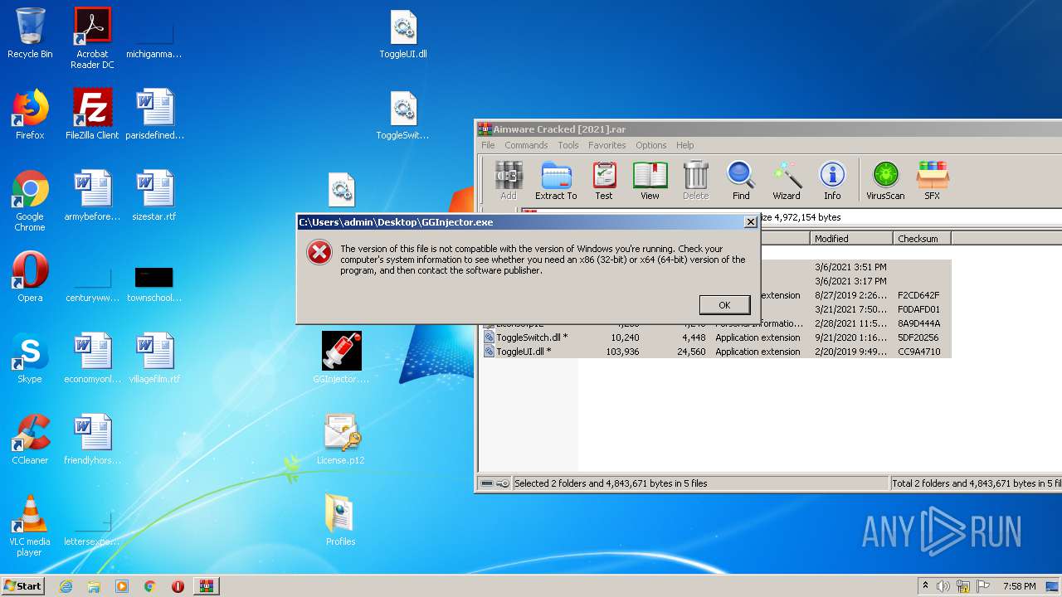Click the CCleaner desktop icon
The height and width of the screenshot is (597, 1062).
pos(30,440)
